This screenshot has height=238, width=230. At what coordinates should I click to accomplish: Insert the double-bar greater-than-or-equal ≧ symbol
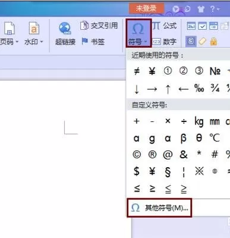pos(184,189)
